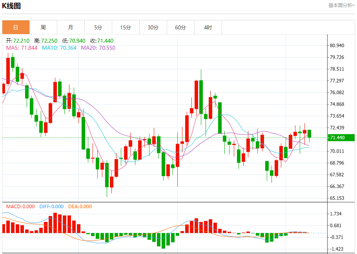Click the deepest green MACD histogram bar
357x254 pixels.
pyautogui.click(x=163, y=241)
